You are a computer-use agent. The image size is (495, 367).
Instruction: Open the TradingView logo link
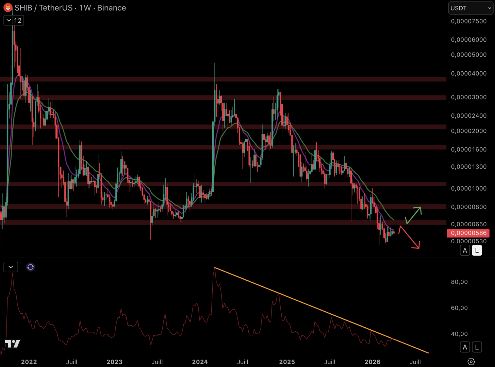tap(12, 344)
